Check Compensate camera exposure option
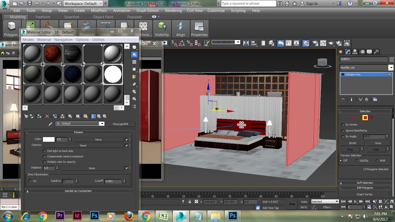This screenshot has height=222, width=395. pyautogui.click(x=44, y=157)
